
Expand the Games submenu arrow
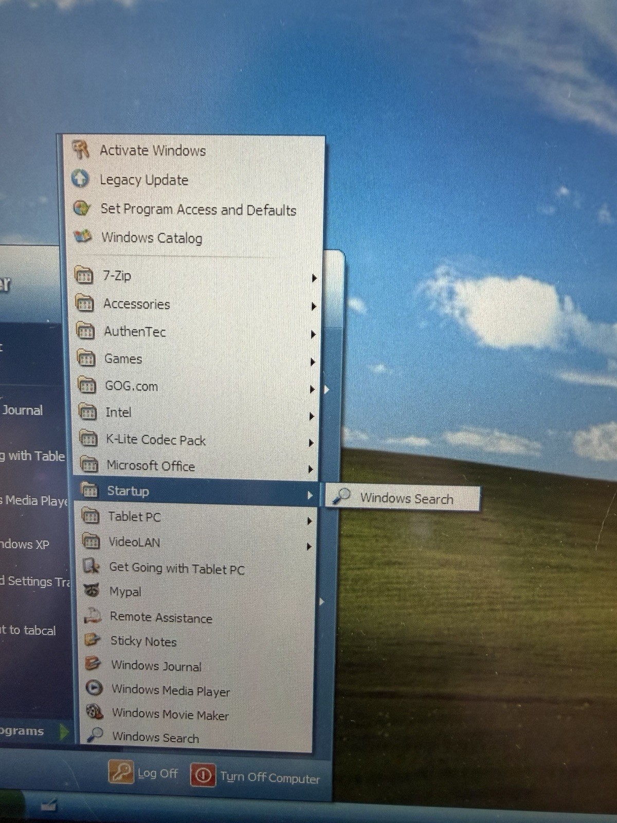(313, 362)
